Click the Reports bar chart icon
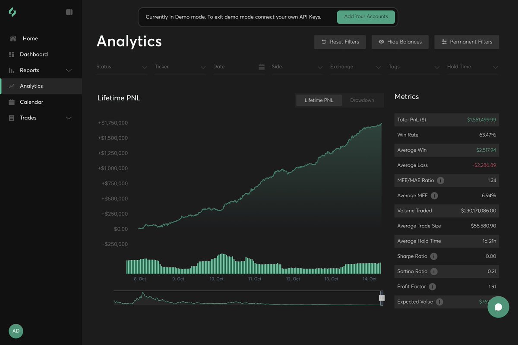Screen dimensions: 518x345 click(11, 70)
